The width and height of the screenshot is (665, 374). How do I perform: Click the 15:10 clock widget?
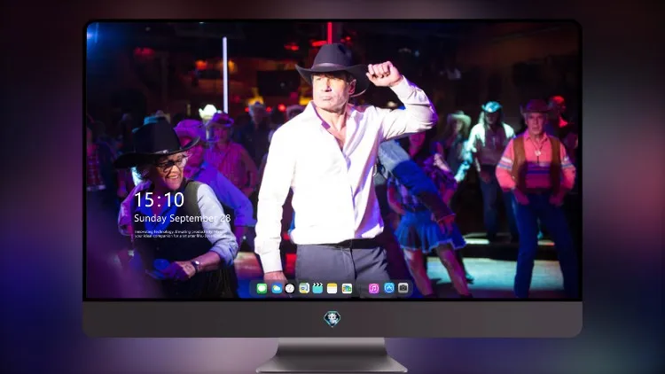[x=159, y=199]
